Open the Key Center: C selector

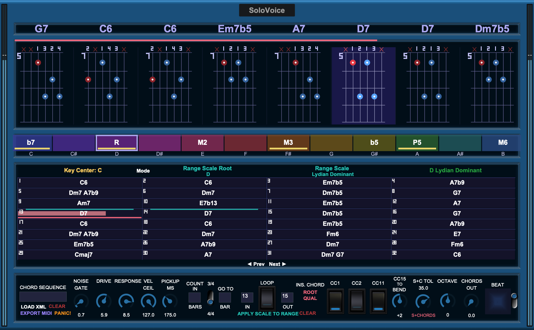(83, 170)
